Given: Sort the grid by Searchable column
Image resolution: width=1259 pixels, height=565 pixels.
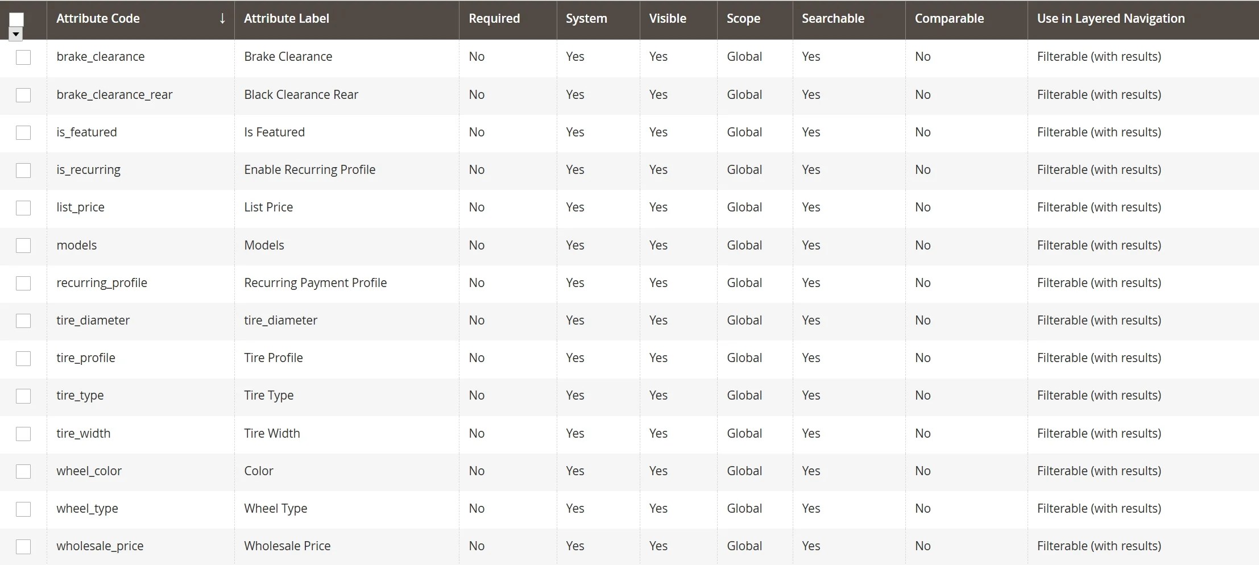Looking at the screenshot, I should [x=833, y=18].
